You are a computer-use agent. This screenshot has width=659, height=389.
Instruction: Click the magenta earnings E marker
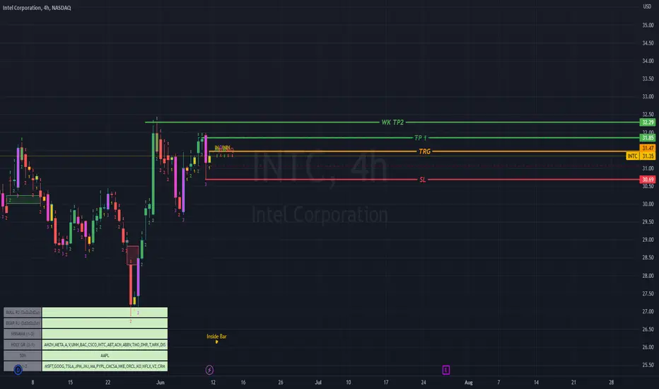pos(446,370)
